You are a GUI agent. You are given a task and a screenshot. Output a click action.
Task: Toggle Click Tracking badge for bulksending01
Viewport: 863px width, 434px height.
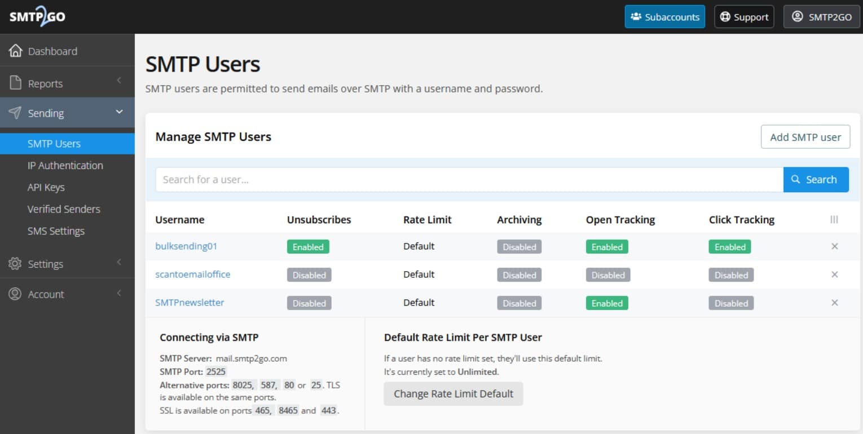730,247
